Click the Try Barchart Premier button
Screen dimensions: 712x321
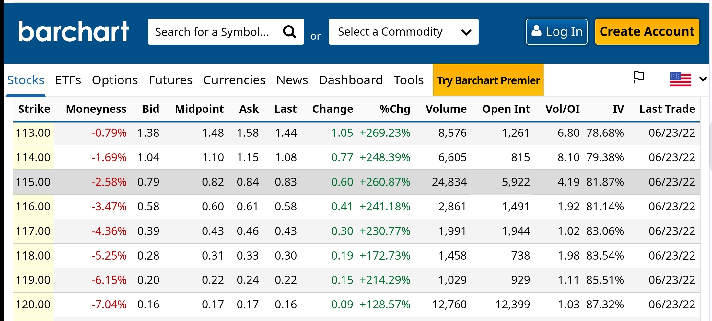click(488, 80)
